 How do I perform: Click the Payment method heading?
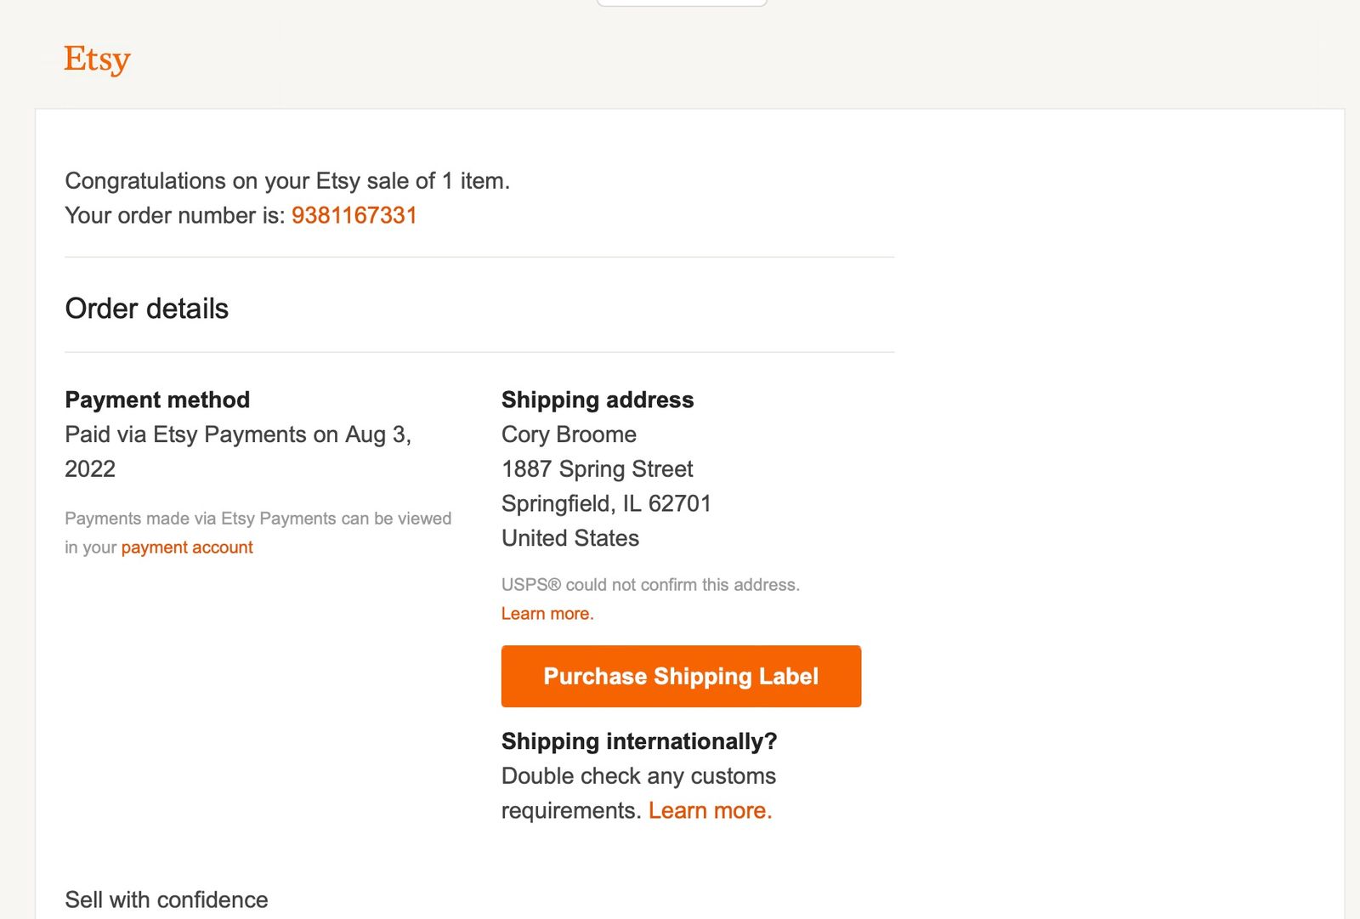[157, 400]
